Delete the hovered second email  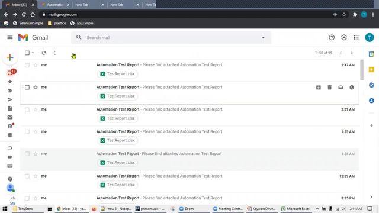(x=329, y=88)
